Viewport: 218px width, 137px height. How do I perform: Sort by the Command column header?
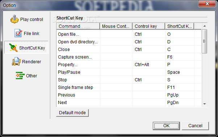pos(78,26)
